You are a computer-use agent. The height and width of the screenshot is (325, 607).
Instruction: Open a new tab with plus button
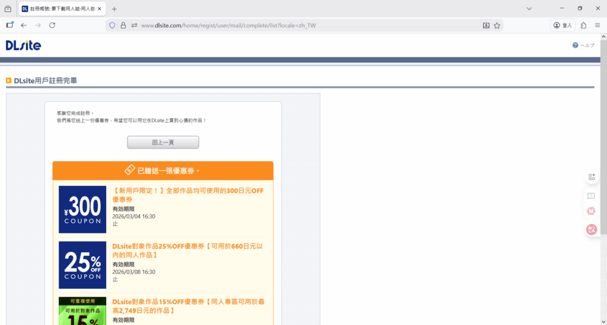[x=114, y=9]
